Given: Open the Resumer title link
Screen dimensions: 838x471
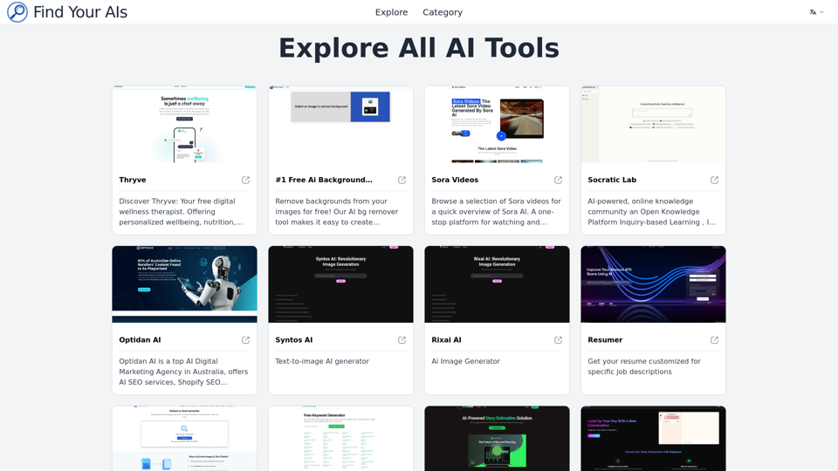Looking at the screenshot, I should [605, 340].
